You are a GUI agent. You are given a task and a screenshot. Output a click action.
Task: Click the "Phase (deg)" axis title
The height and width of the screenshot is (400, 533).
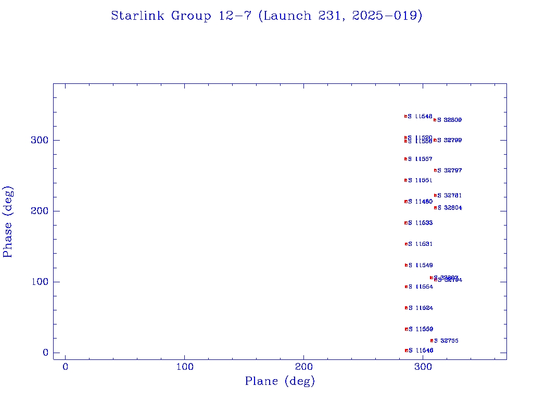click(7, 222)
